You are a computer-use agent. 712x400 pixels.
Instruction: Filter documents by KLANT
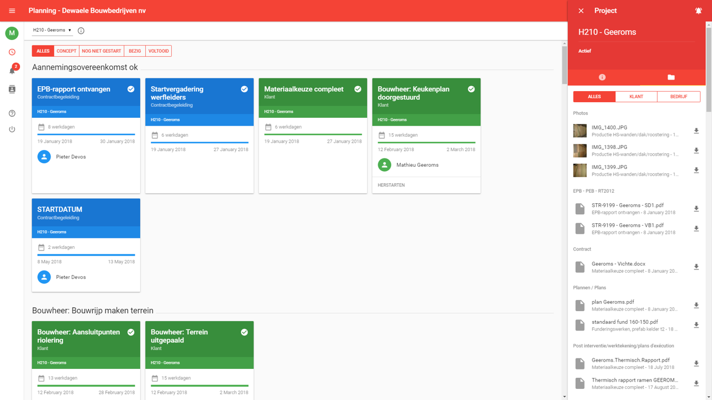coord(636,97)
